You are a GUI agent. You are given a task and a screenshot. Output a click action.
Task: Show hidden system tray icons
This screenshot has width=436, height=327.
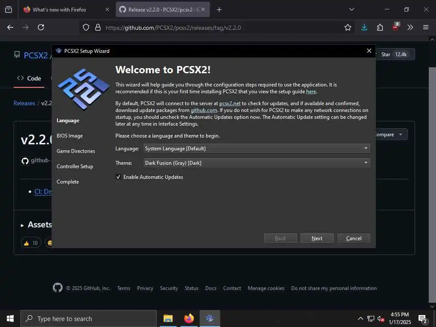pyautogui.click(x=360, y=318)
